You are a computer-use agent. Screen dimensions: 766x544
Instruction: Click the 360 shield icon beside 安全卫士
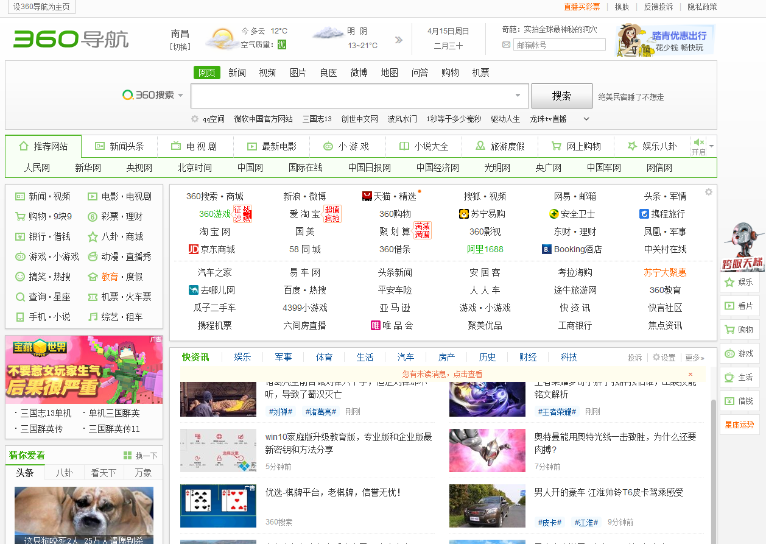(553, 214)
